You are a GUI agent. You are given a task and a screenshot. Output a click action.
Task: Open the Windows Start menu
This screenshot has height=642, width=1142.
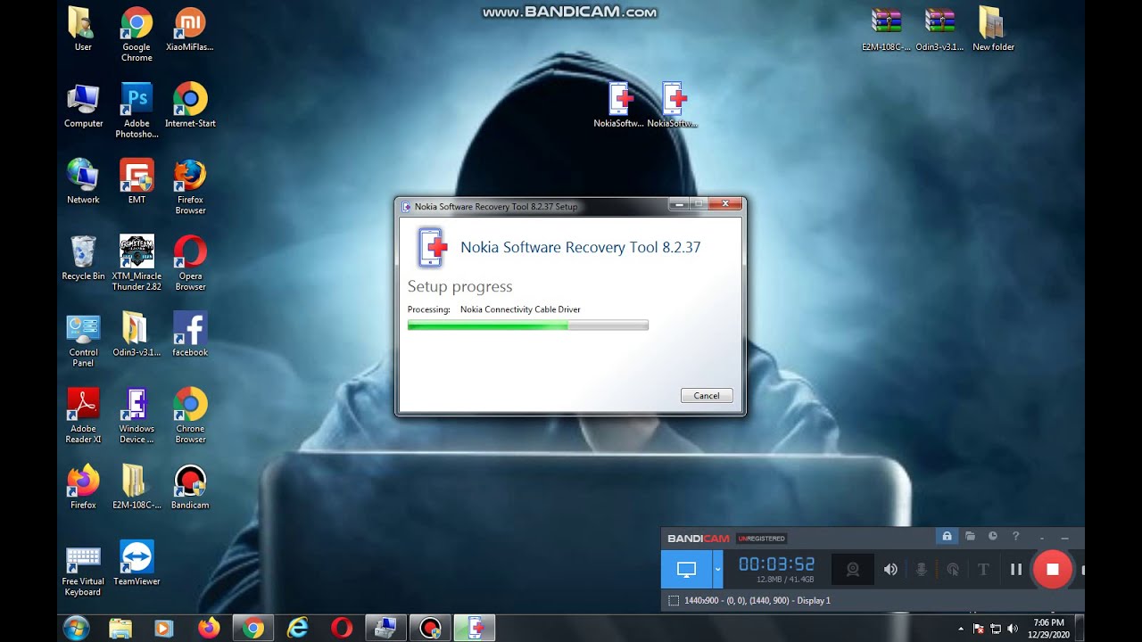(x=77, y=628)
